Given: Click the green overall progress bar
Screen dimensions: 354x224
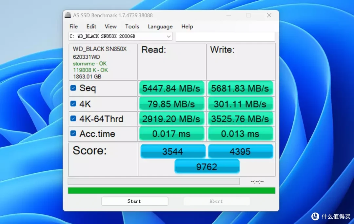Looking at the screenshot, I should tap(171, 191).
